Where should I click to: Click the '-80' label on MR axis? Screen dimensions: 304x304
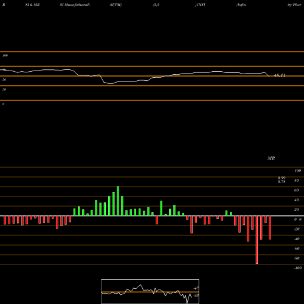(297, 258)
